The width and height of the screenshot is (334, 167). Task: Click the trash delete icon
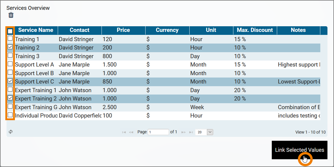point(11,15)
